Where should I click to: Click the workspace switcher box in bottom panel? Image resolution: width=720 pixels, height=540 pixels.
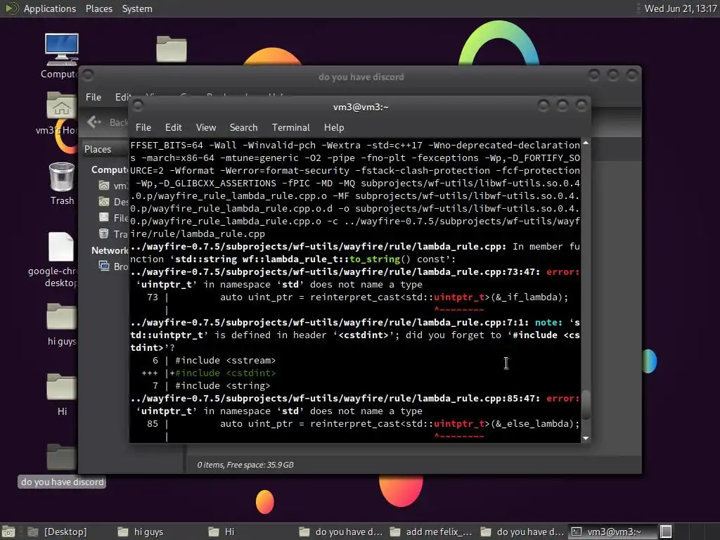tap(666, 532)
